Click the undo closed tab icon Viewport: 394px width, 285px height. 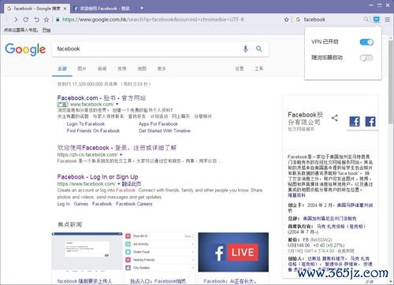pyautogui.click(x=36, y=20)
